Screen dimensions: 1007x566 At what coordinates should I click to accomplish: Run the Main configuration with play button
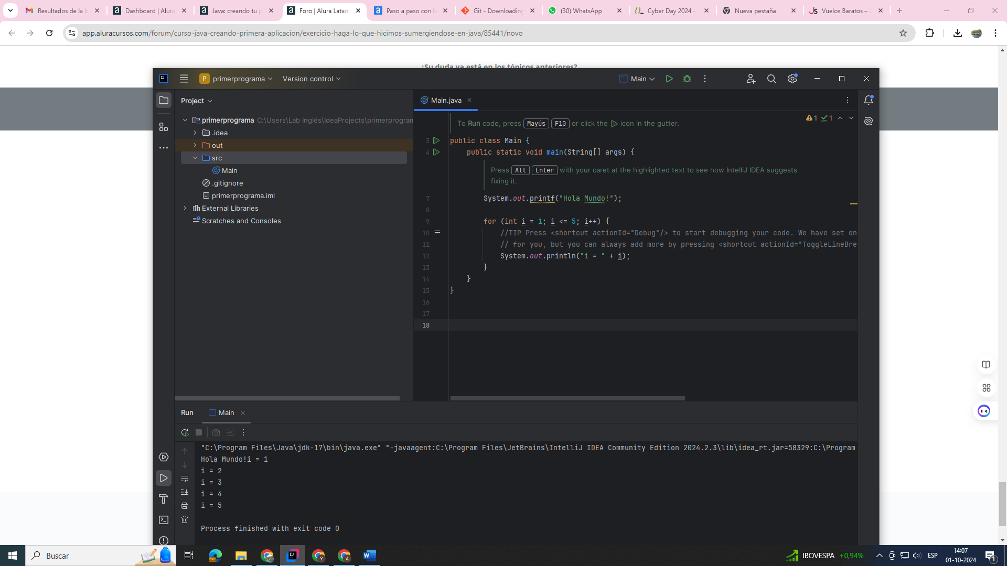[x=669, y=79]
